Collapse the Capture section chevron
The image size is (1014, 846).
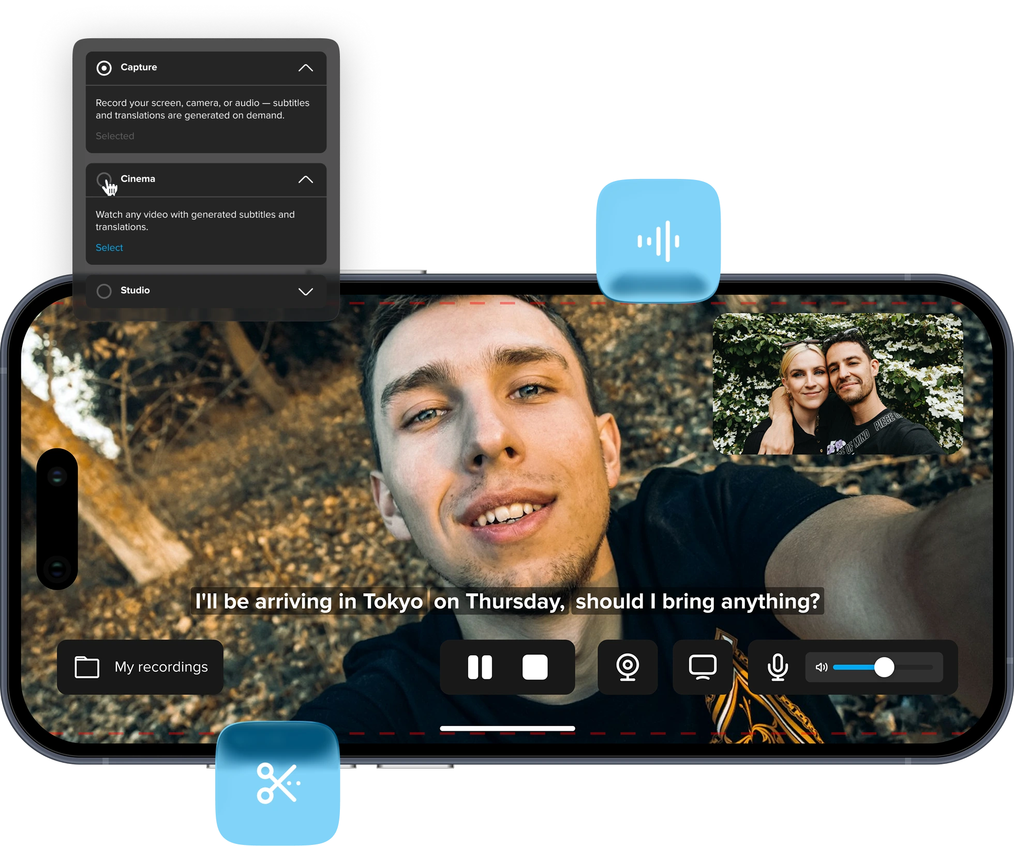coord(306,68)
